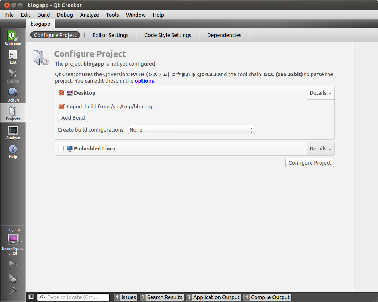378x302 pixels.
Task: Click the Embedded Linux monitor icon
Action: tap(69, 149)
